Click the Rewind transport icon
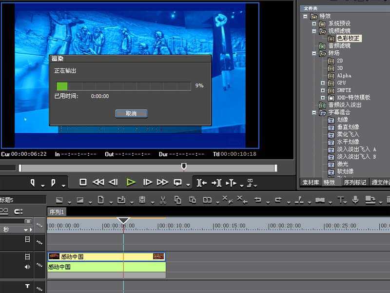Image resolution: width=390 pixels, height=293 pixels. click(x=98, y=182)
